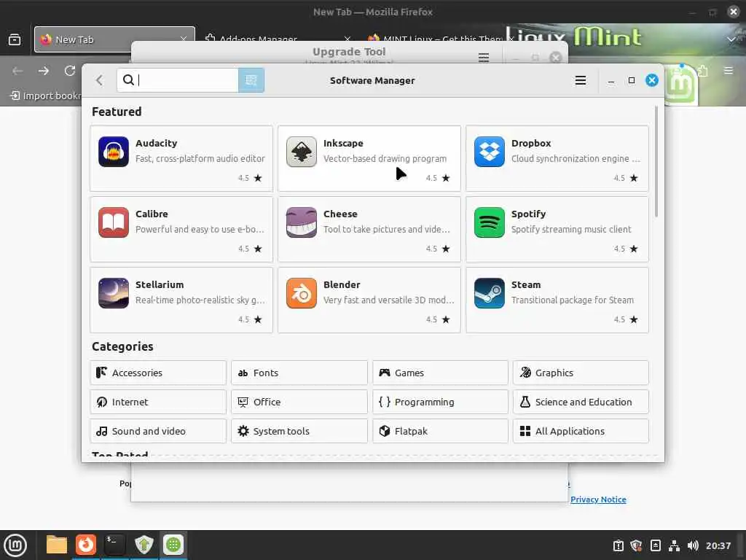Open the Flatpak category
Image resolution: width=746 pixels, height=560 pixels.
(x=440, y=431)
